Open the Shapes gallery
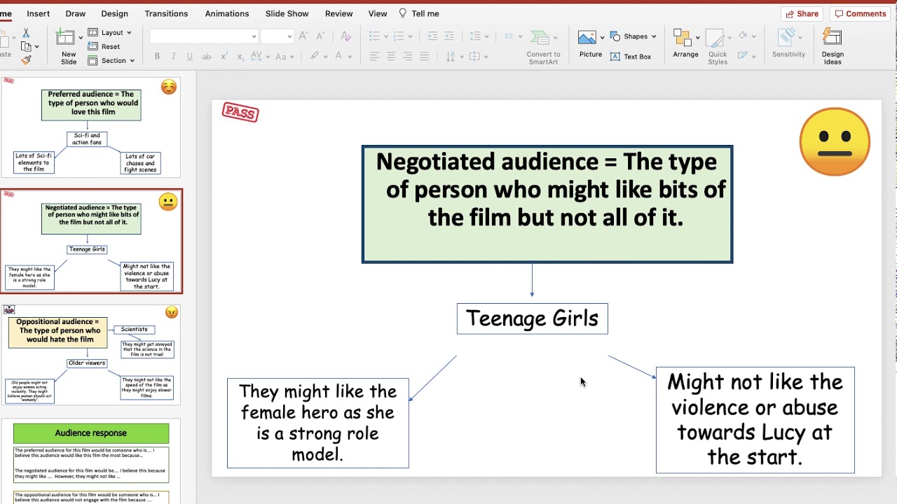Screen dimensions: 897x504 coord(633,36)
